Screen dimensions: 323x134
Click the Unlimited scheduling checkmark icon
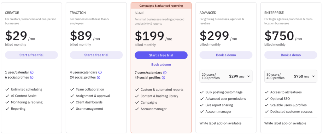(x=7, y=89)
